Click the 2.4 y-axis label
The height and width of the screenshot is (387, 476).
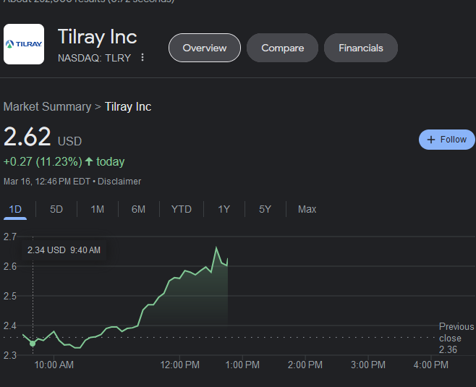10,326
